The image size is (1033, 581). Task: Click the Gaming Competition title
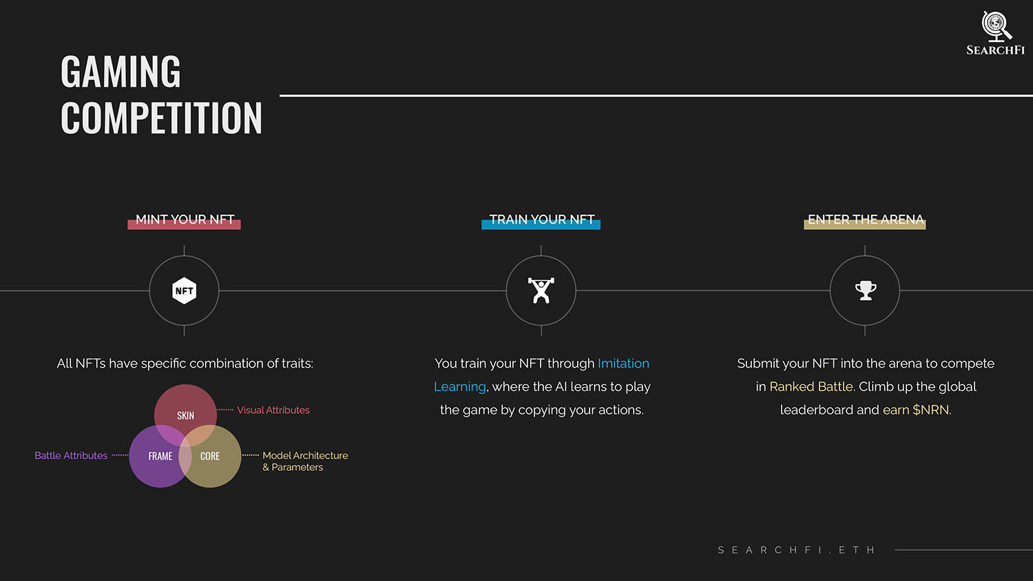pyautogui.click(x=161, y=95)
